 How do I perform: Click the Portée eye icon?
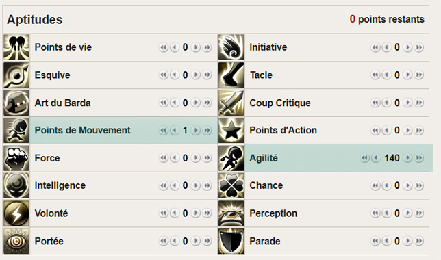[x=16, y=241]
